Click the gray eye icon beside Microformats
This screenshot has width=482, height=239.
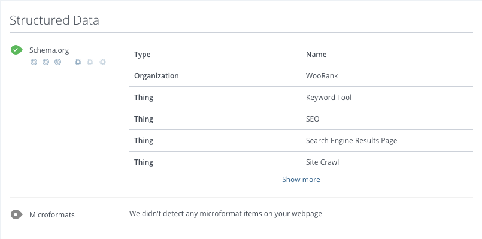(x=17, y=214)
